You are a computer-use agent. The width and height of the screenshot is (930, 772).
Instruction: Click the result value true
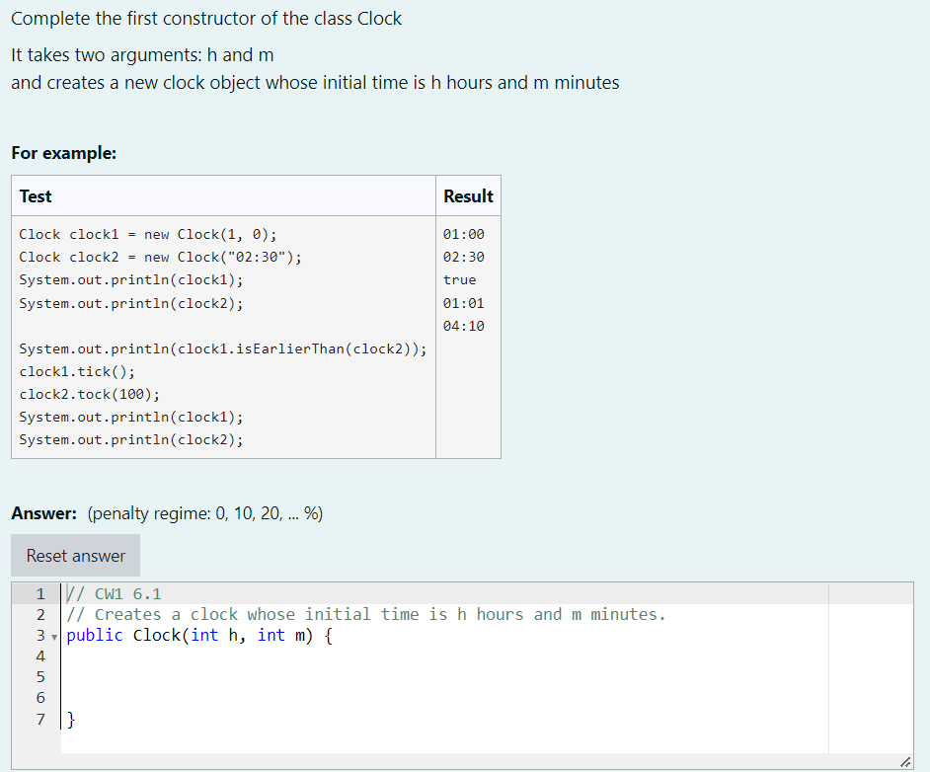point(461,279)
